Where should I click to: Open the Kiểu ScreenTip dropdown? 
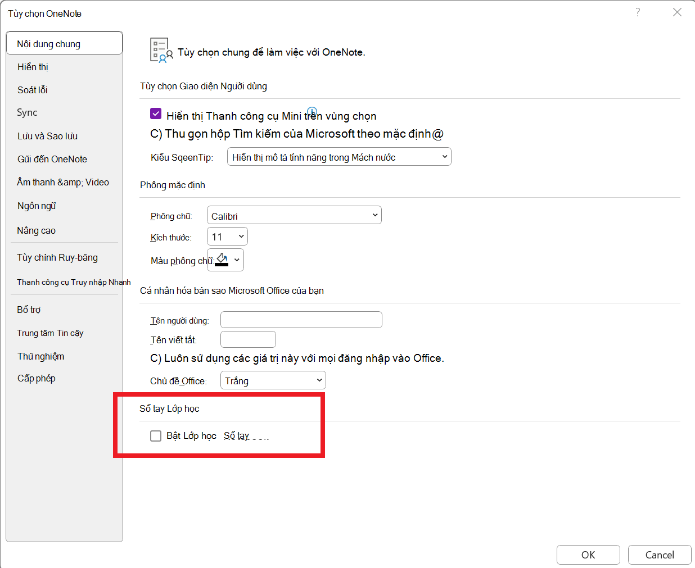[x=339, y=157]
